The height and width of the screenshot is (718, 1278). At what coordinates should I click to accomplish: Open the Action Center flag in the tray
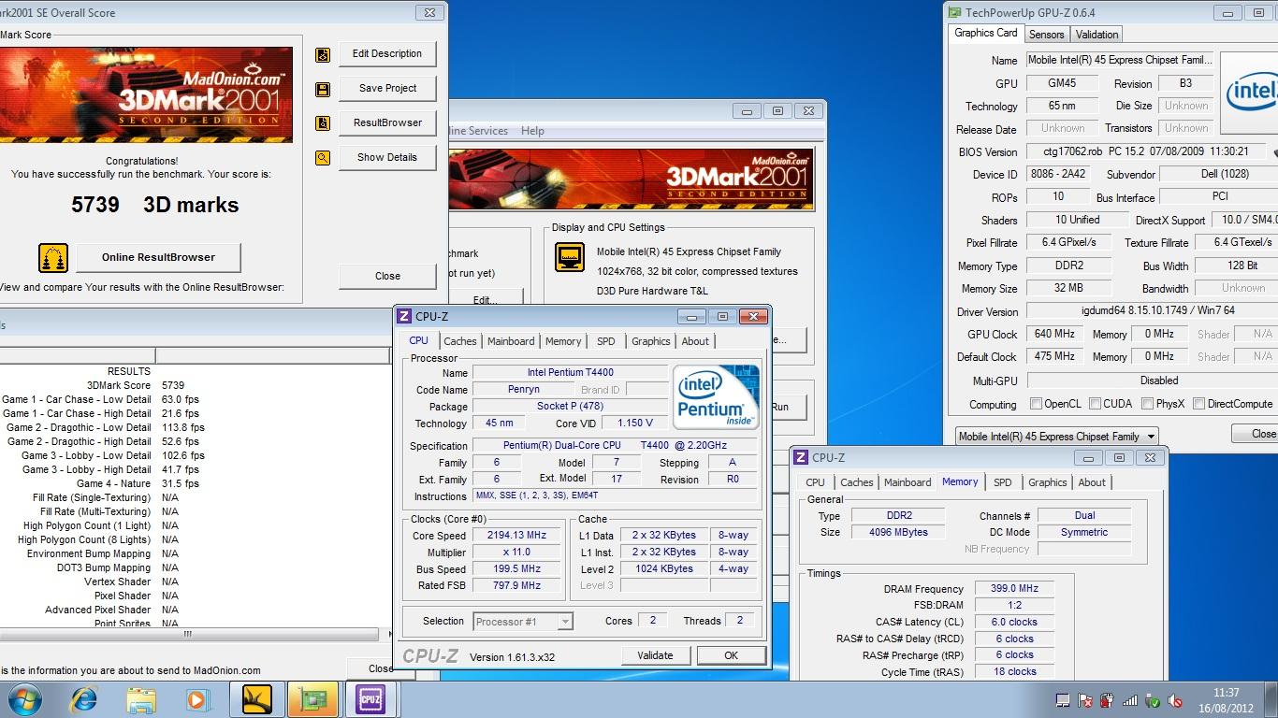coord(1085,700)
